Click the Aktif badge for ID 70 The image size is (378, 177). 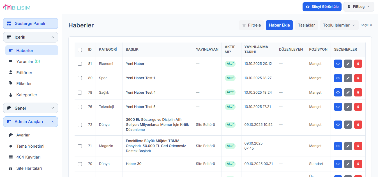(230, 164)
